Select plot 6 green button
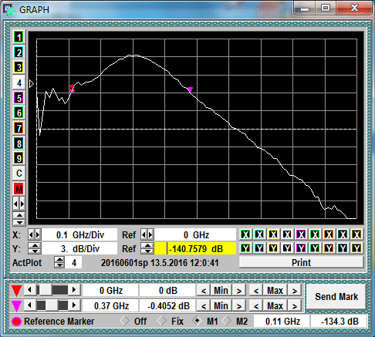 coord(19,113)
